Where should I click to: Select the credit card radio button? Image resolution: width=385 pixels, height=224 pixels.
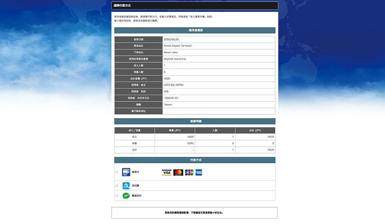[117, 172]
